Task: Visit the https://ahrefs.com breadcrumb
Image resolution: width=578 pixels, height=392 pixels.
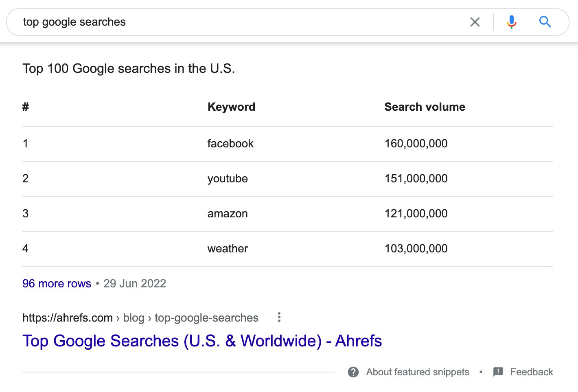Action: [x=68, y=318]
